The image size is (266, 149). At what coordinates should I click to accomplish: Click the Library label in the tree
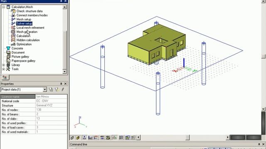pyautogui.click(x=16, y=65)
